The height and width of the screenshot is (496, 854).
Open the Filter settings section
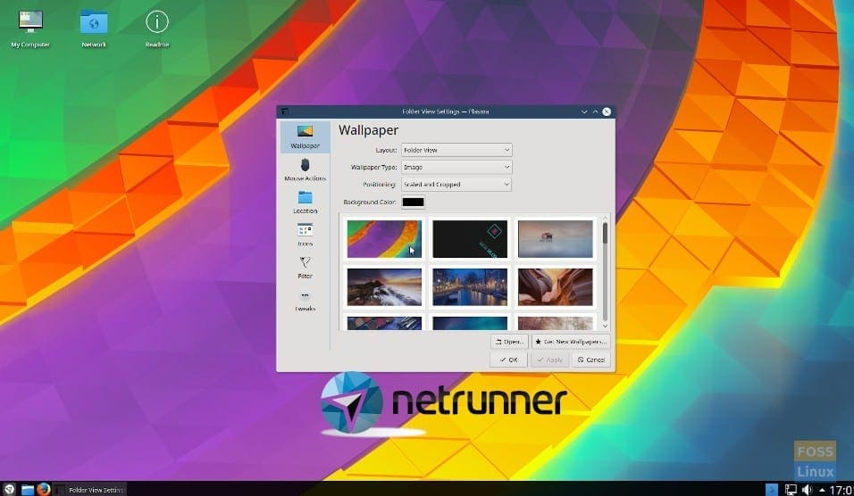[x=305, y=267]
